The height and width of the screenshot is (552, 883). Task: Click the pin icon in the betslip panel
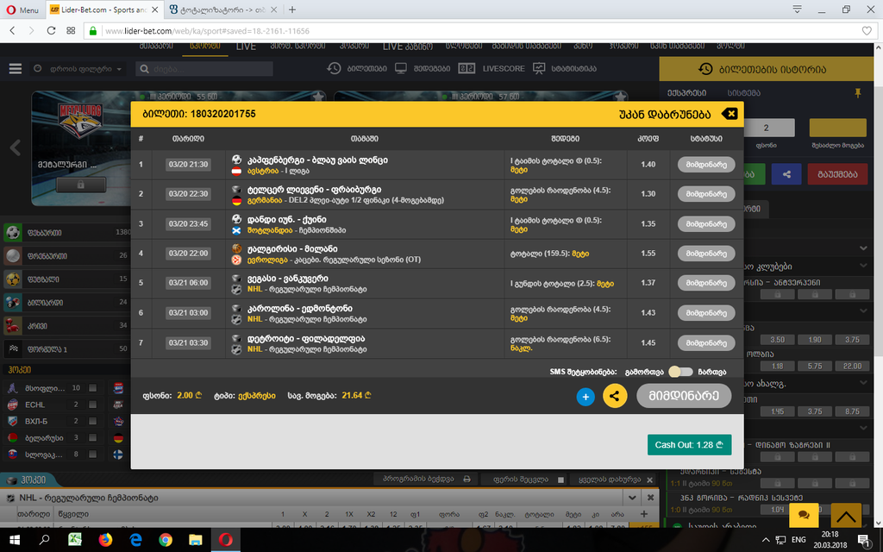858,93
